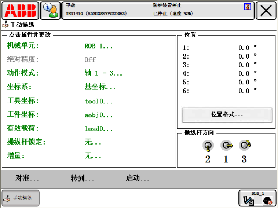
Task: Open the 位置格式... button
Action: click(x=227, y=115)
